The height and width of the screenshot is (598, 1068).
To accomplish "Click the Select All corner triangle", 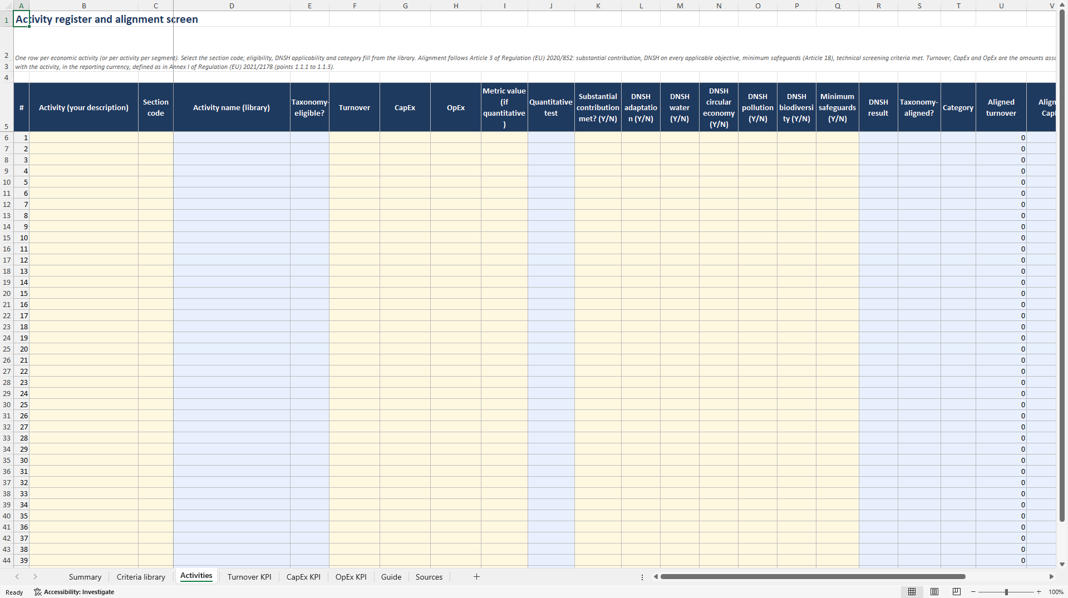I will click(7, 6).
